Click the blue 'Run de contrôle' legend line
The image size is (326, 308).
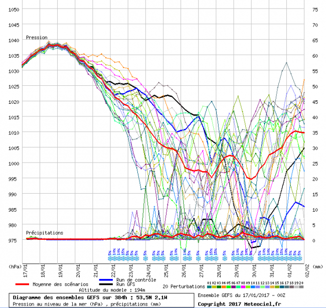(106, 280)
